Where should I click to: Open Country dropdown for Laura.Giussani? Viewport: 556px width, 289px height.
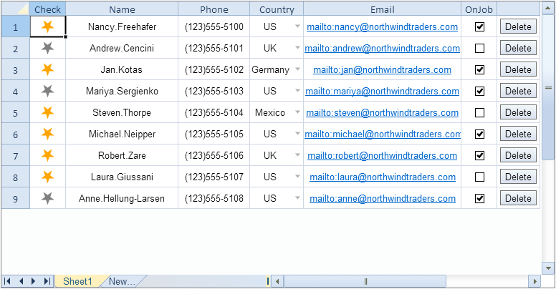click(x=297, y=177)
